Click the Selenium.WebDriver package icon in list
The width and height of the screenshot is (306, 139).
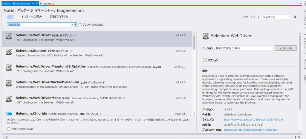[9, 36]
